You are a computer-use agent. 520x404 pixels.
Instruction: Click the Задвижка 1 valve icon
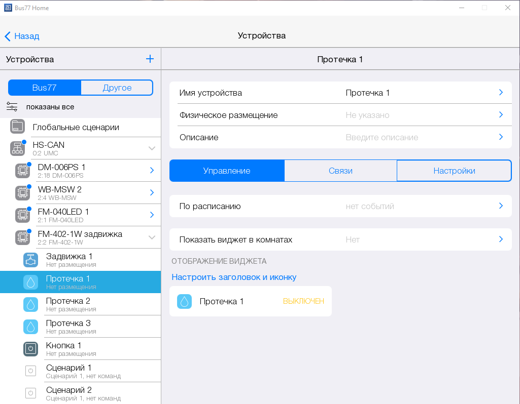pyautogui.click(x=30, y=260)
